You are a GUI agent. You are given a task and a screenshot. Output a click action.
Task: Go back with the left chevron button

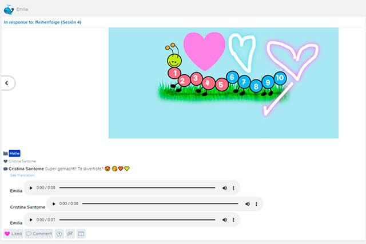coord(7,83)
